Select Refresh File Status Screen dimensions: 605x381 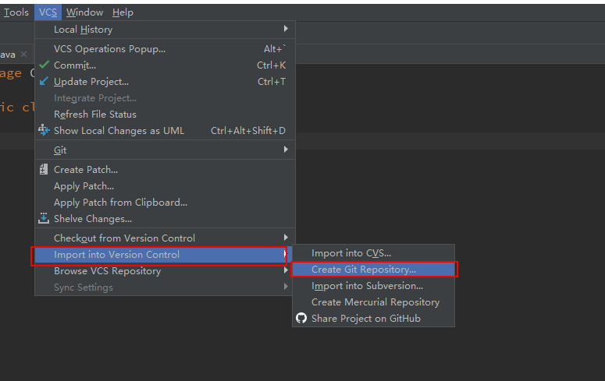[94, 114]
